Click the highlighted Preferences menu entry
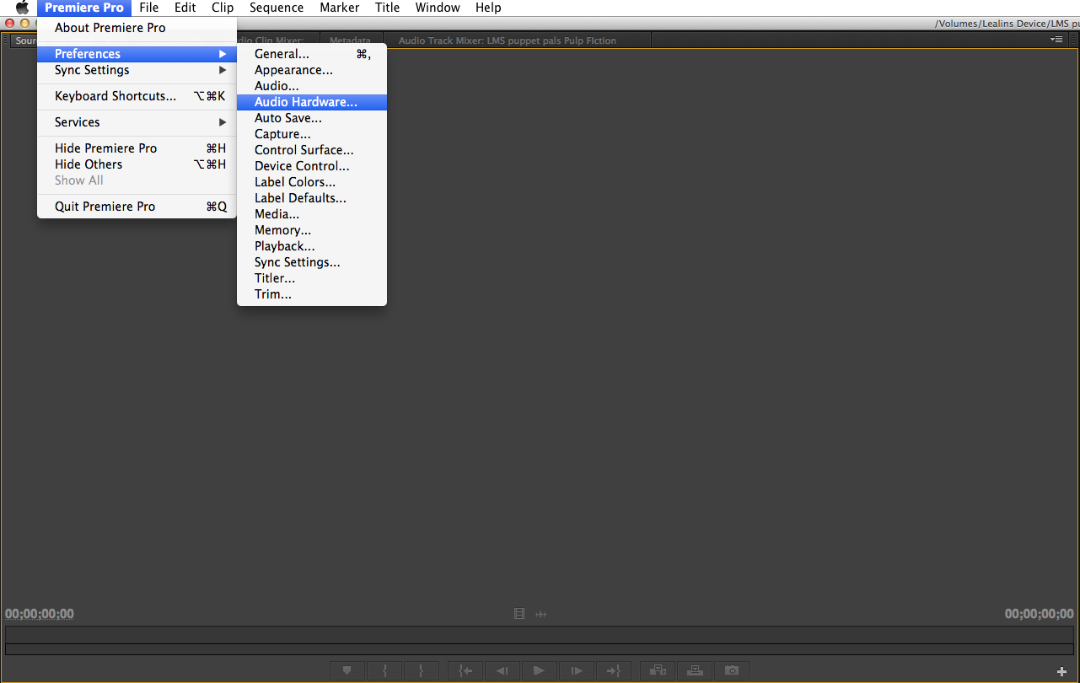This screenshot has height=683, width=1080. click(137, 54)
